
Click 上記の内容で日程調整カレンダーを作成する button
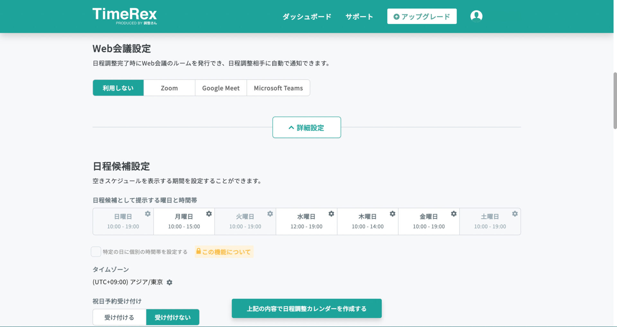click(x=307, y=308)
